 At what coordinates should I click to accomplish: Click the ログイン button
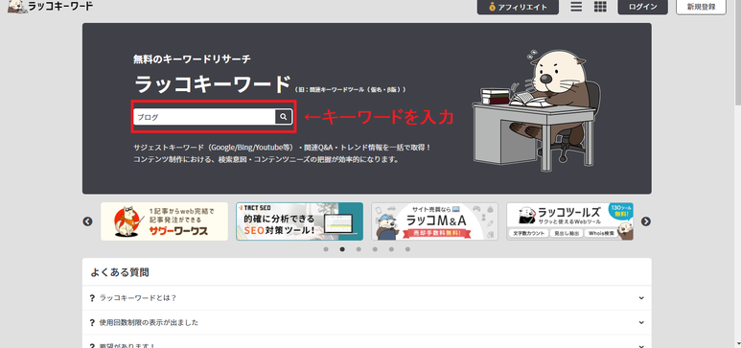point(642,7)
